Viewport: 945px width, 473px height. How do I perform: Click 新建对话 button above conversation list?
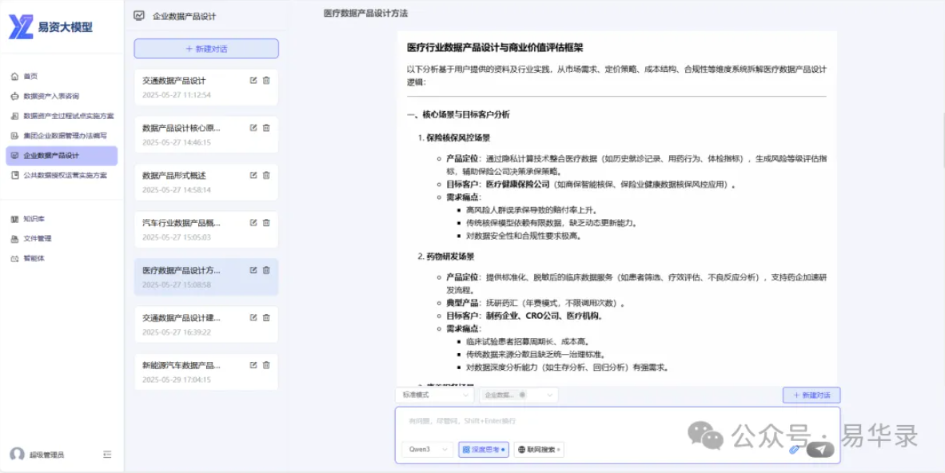point(206,49)
